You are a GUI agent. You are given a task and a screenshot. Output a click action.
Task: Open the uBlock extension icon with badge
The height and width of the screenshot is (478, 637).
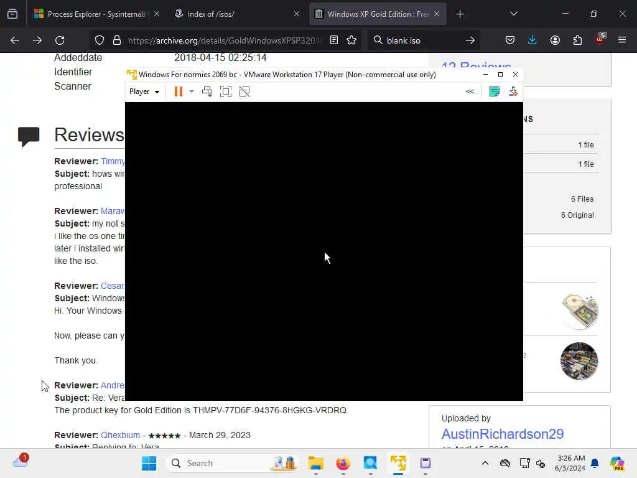(600, 39)
